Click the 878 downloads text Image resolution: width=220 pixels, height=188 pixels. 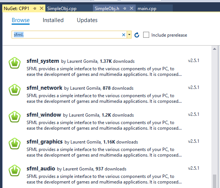118,88
